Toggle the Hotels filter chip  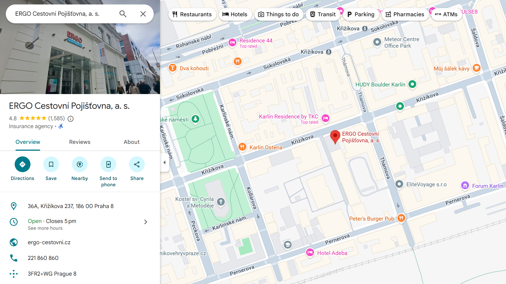235,14
